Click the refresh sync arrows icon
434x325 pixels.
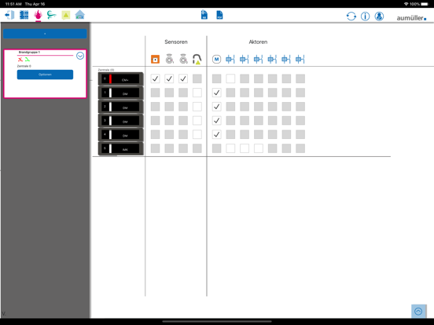click(x=351, y=16)
